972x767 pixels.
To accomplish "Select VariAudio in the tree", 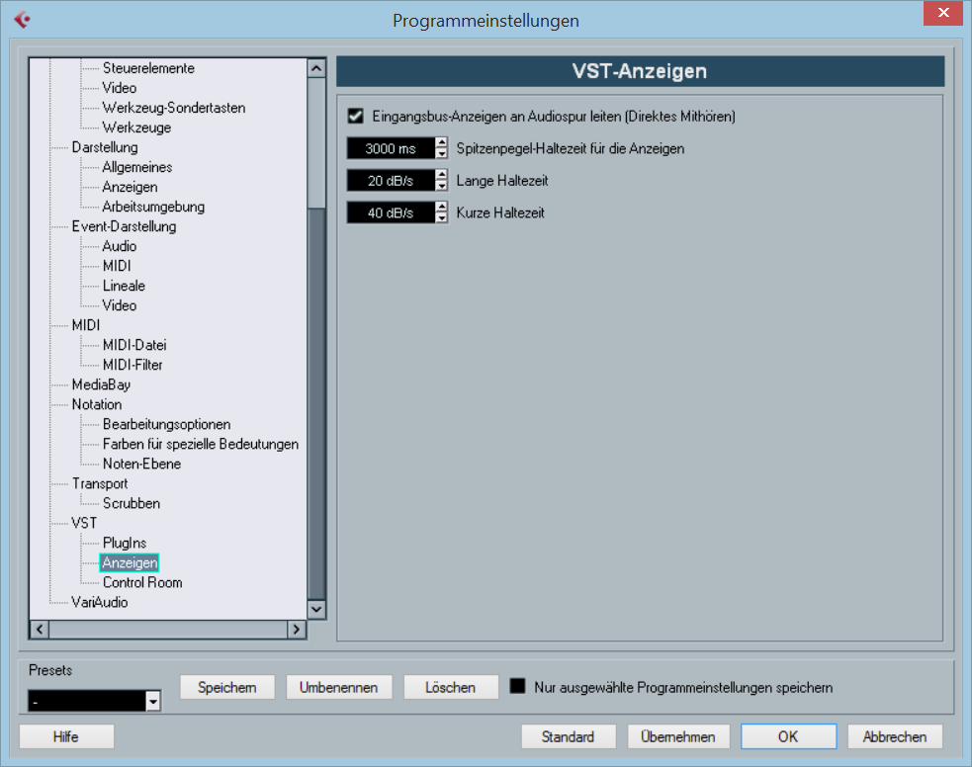I will point(100,603).
